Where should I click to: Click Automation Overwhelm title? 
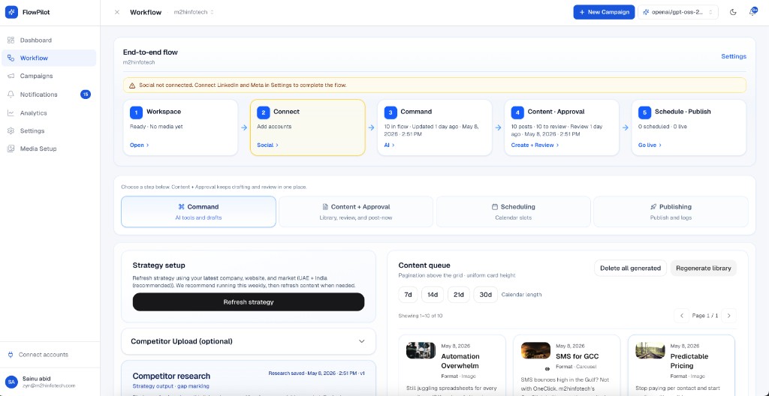[x=460, y=361]
